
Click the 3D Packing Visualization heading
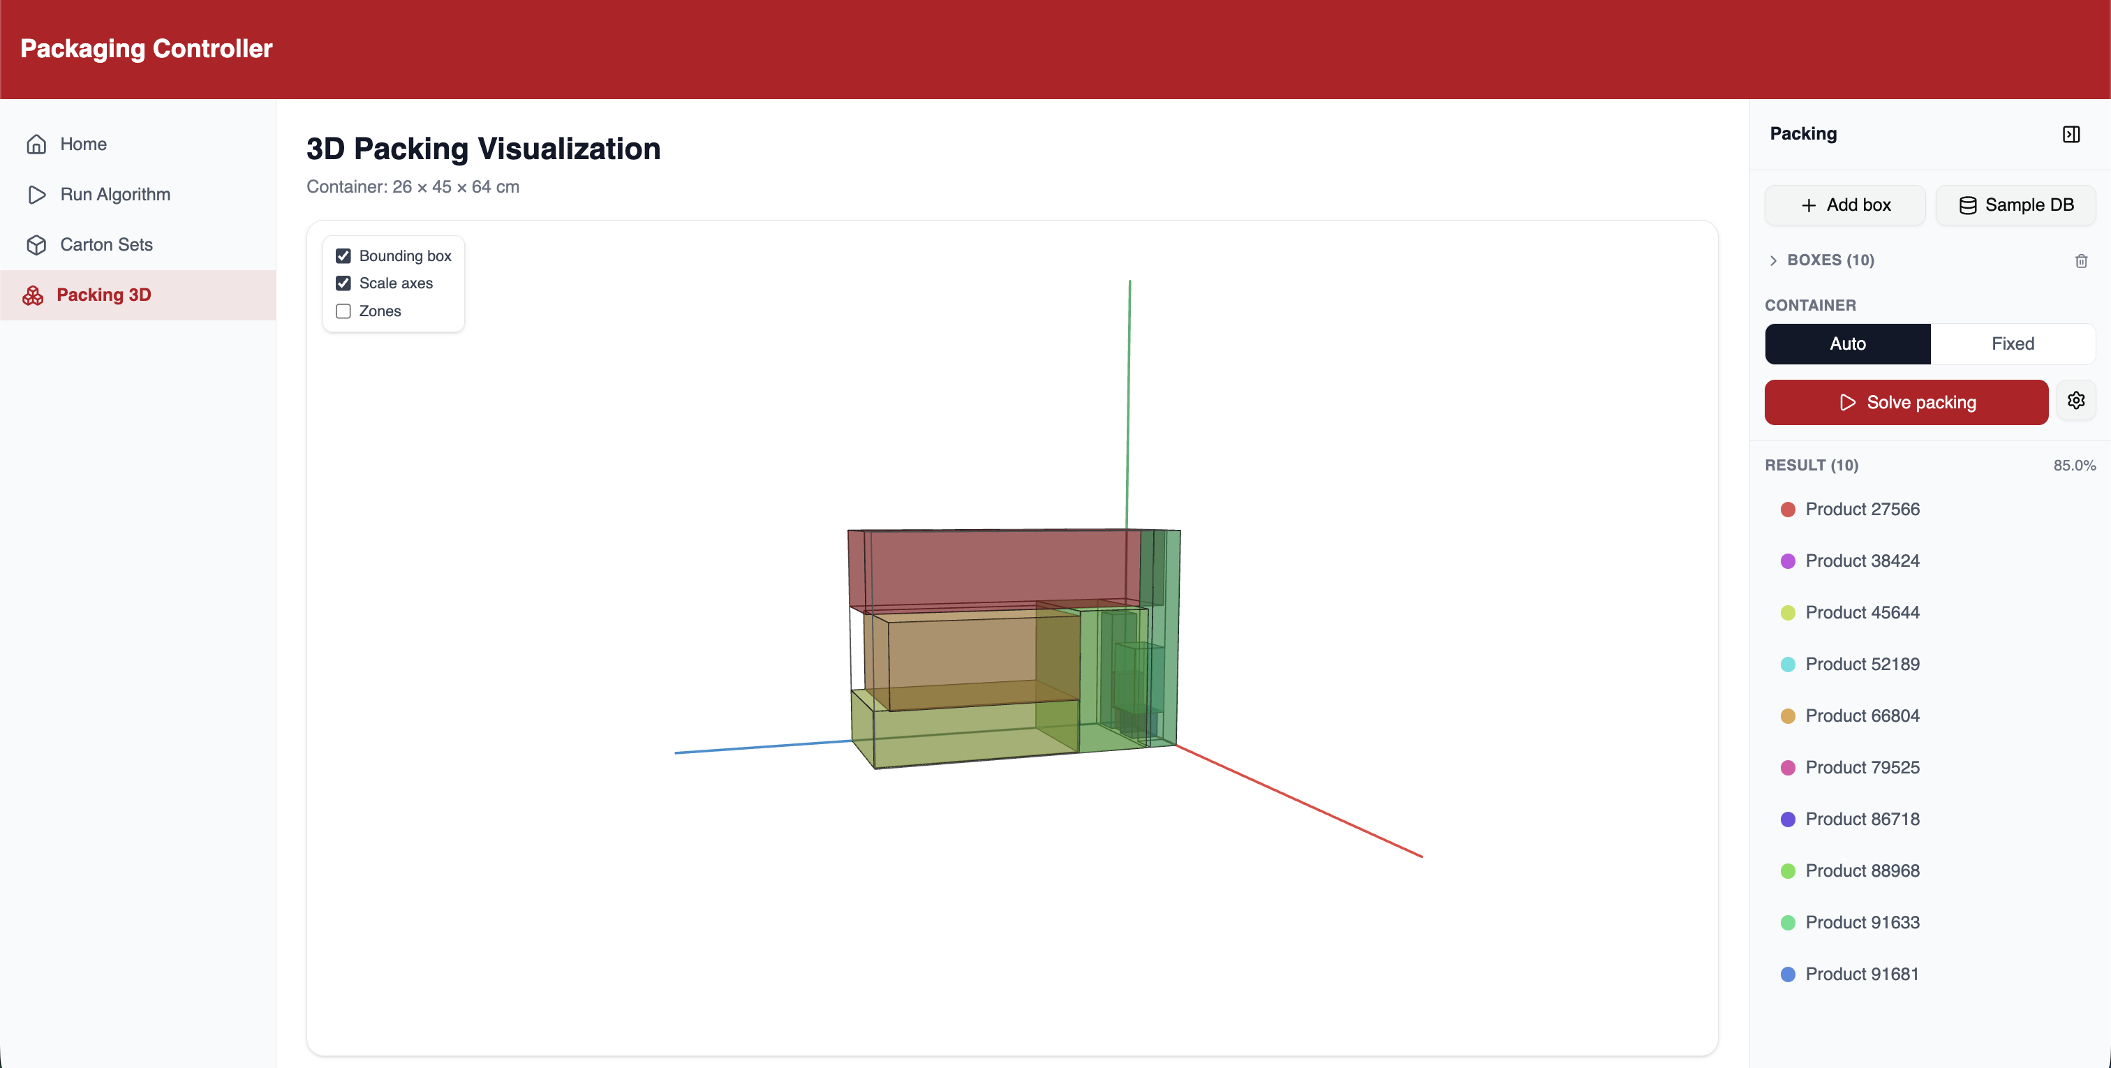[484, 149]
